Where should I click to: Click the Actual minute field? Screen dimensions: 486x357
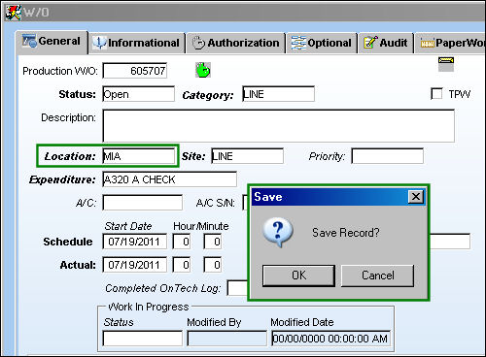(213, 265)
